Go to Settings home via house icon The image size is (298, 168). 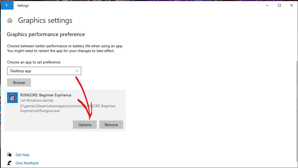coord(10,20)
